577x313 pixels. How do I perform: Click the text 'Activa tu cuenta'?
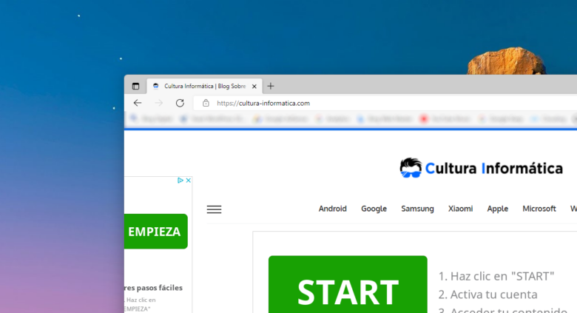pos(494,295)
